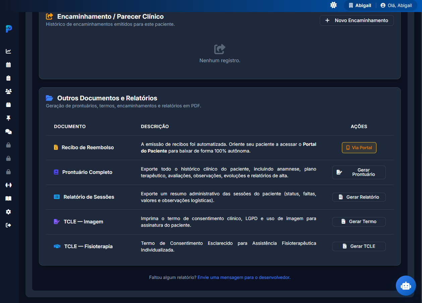The image size is (422, 303).
Task: Open the chat bubbles icon in sidebar
Action: pos(8,131)
